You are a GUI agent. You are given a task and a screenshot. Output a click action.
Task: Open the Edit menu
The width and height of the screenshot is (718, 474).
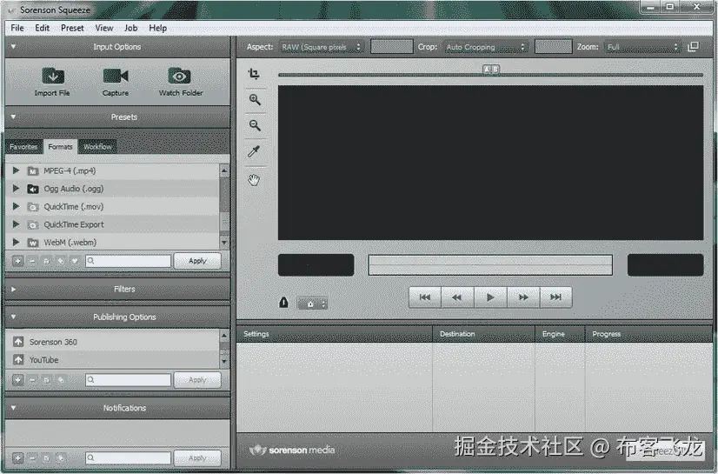[x=42, y=28]
